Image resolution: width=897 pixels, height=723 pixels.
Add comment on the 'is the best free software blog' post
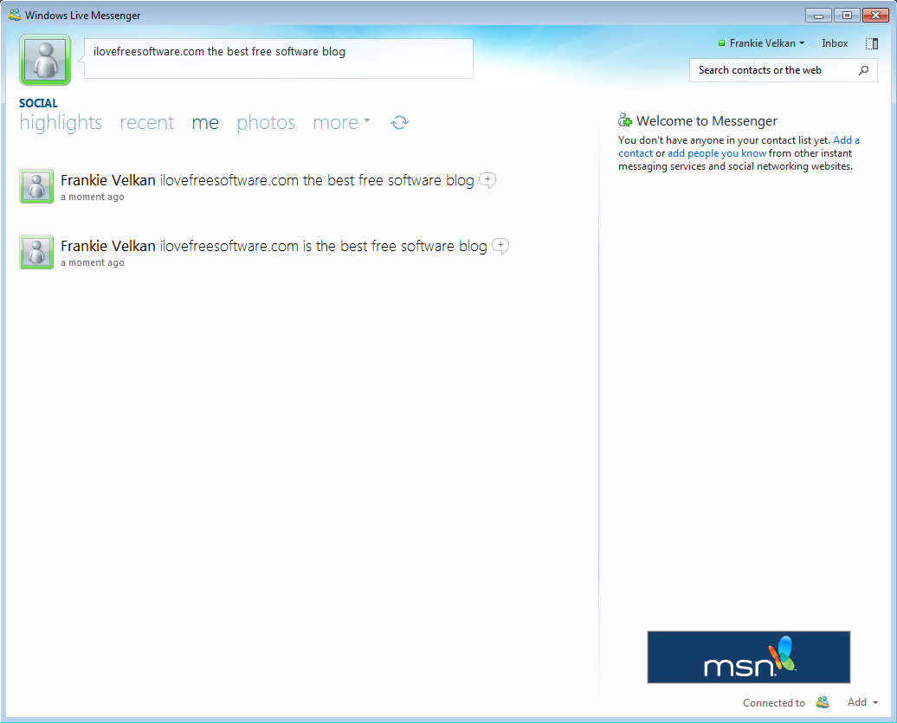(500, 246)
